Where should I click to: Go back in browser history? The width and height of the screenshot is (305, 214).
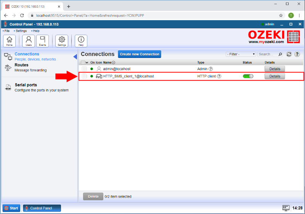click(6, 15)
